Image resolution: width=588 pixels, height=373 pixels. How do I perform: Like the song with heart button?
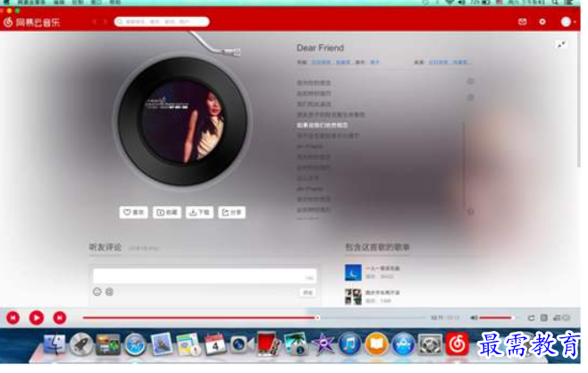click(x=134, y=212)
